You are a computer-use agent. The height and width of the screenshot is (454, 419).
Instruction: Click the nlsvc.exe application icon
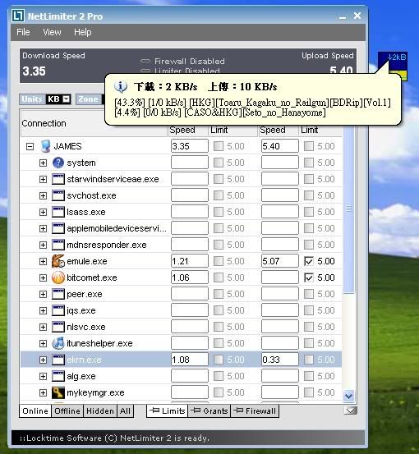[58, 327]
